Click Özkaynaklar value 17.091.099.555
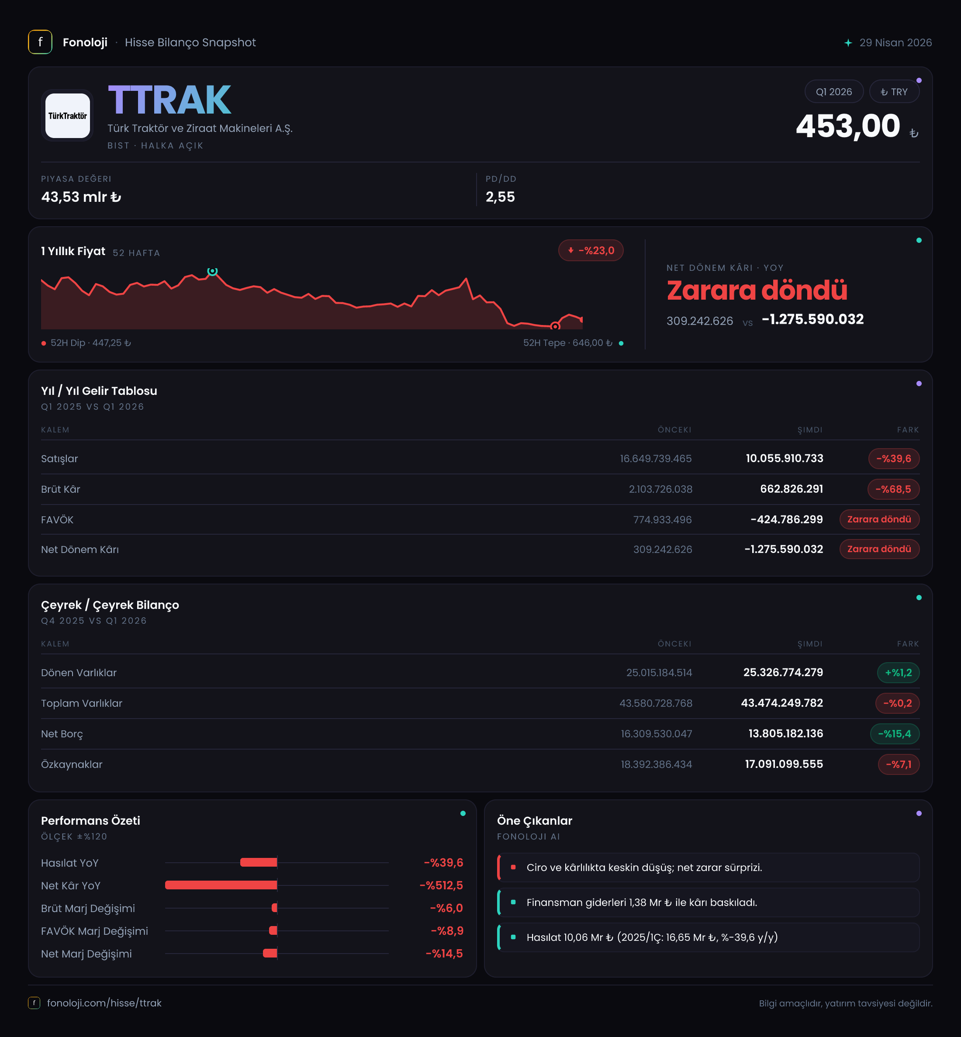The height and width of the screenshot is (1037, 961). [784, 764]
